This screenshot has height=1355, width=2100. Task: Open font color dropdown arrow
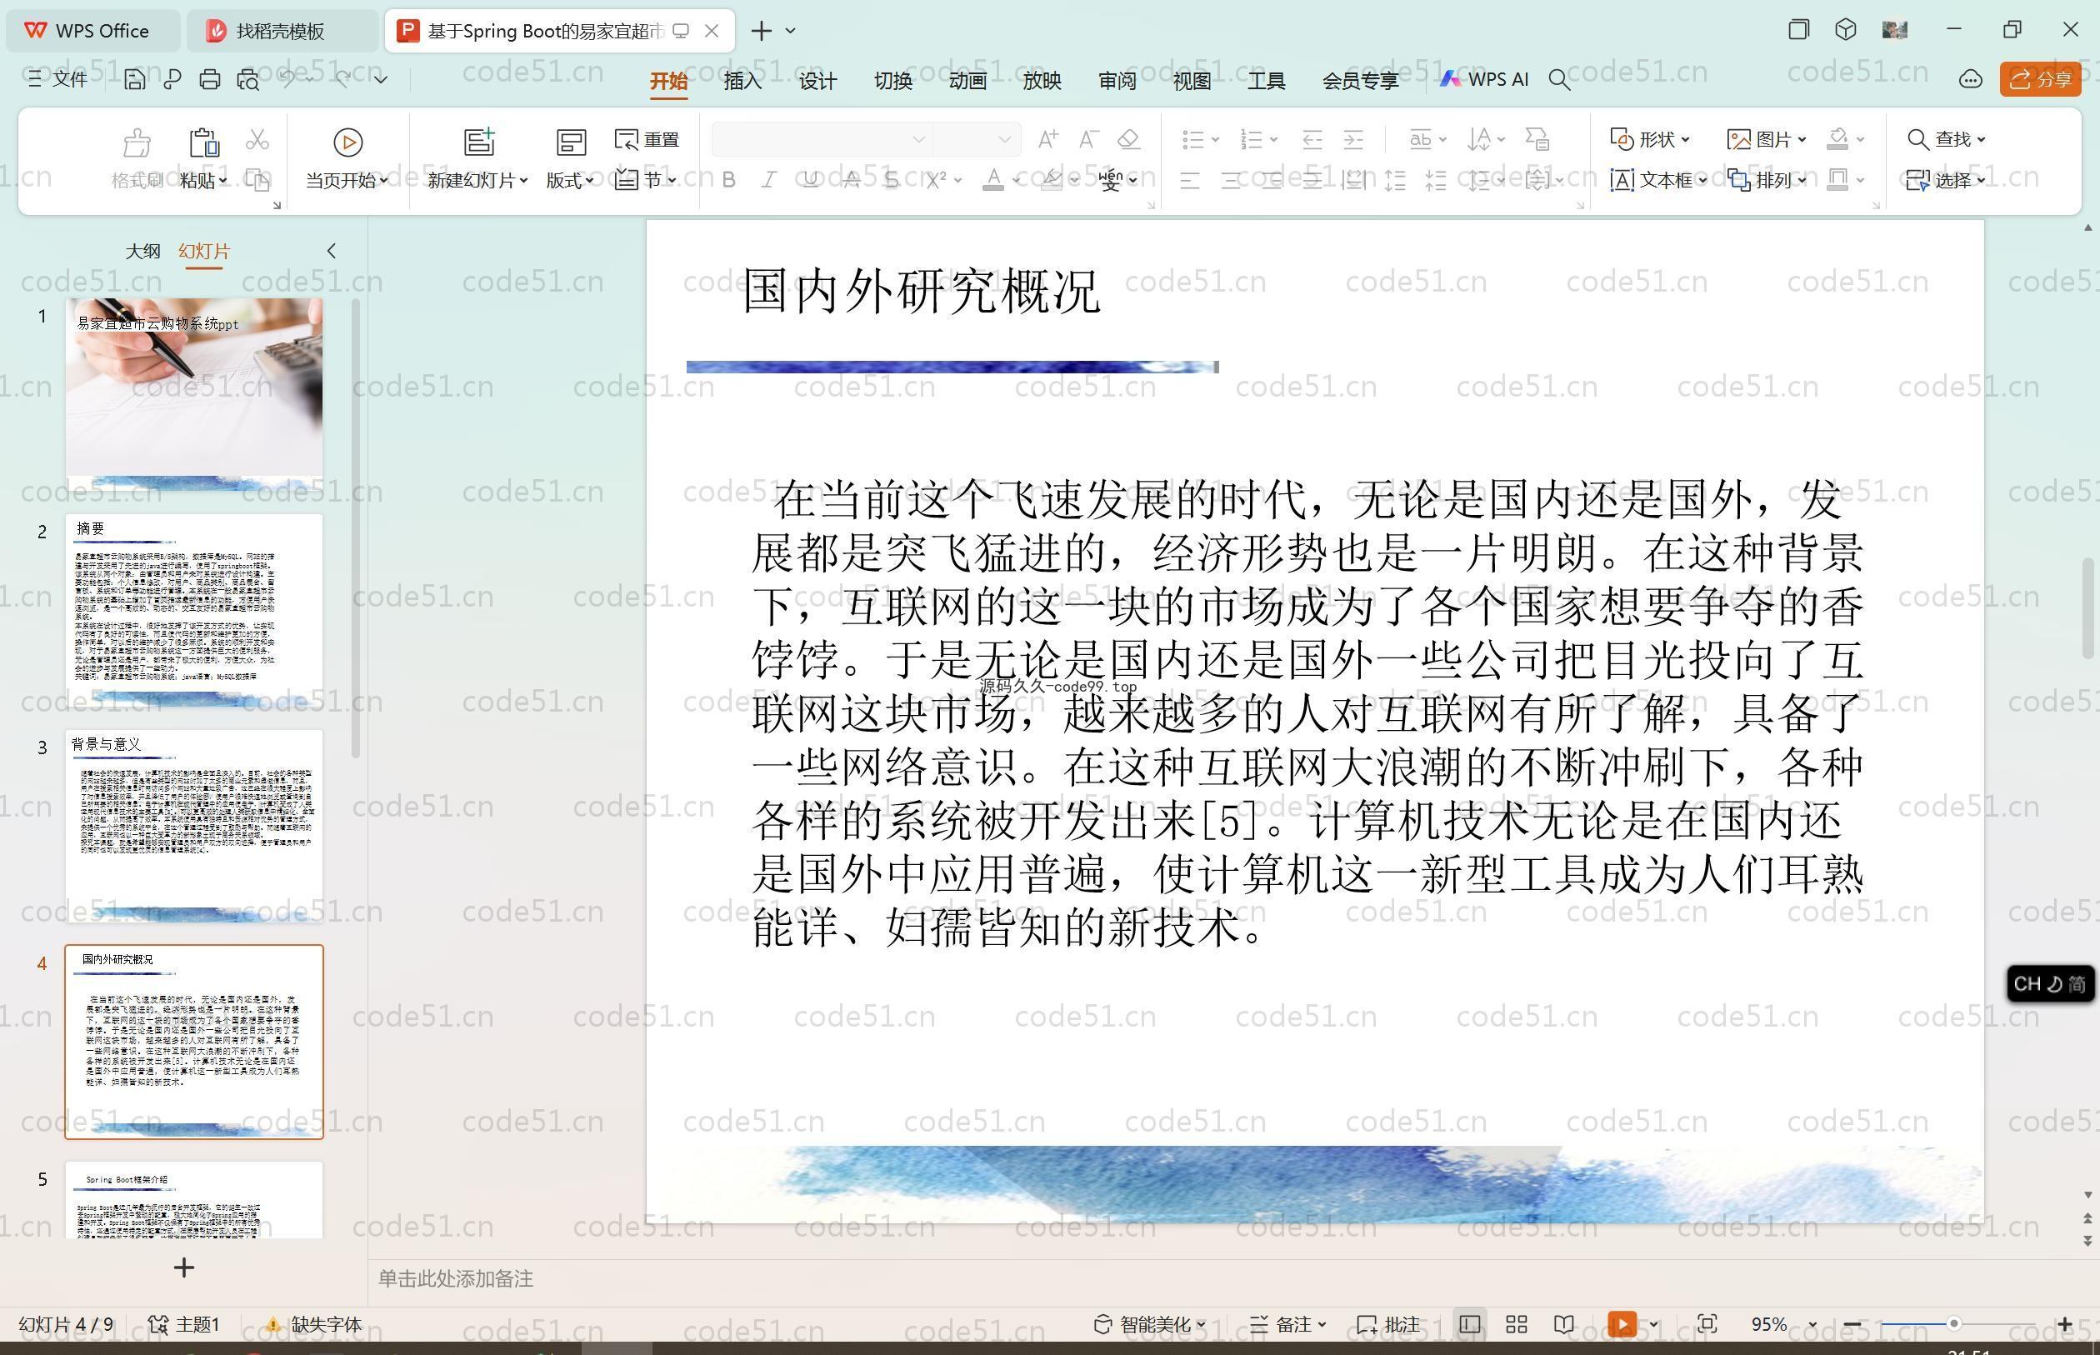point(1016,180)
